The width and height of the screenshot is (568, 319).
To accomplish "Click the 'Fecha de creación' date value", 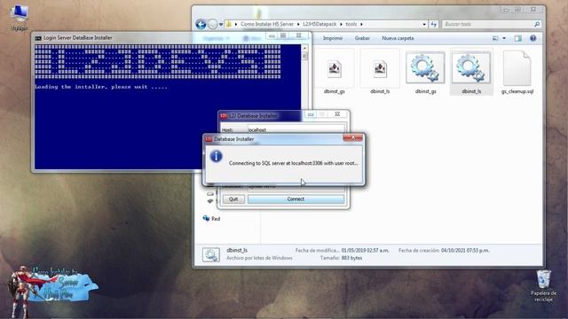I will click(x=465, y=250).
